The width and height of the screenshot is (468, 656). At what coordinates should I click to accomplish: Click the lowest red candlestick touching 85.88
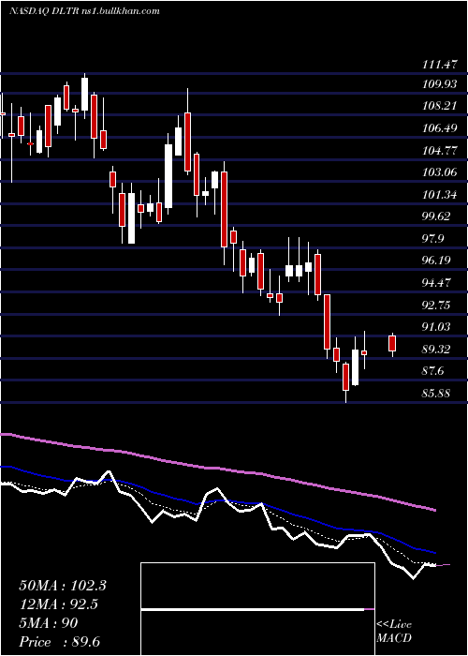[345, 381]
